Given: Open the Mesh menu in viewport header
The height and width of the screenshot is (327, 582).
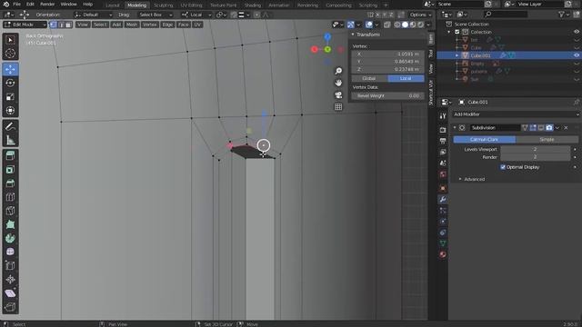Looking at the screenshot, I should tap(131, 25).
